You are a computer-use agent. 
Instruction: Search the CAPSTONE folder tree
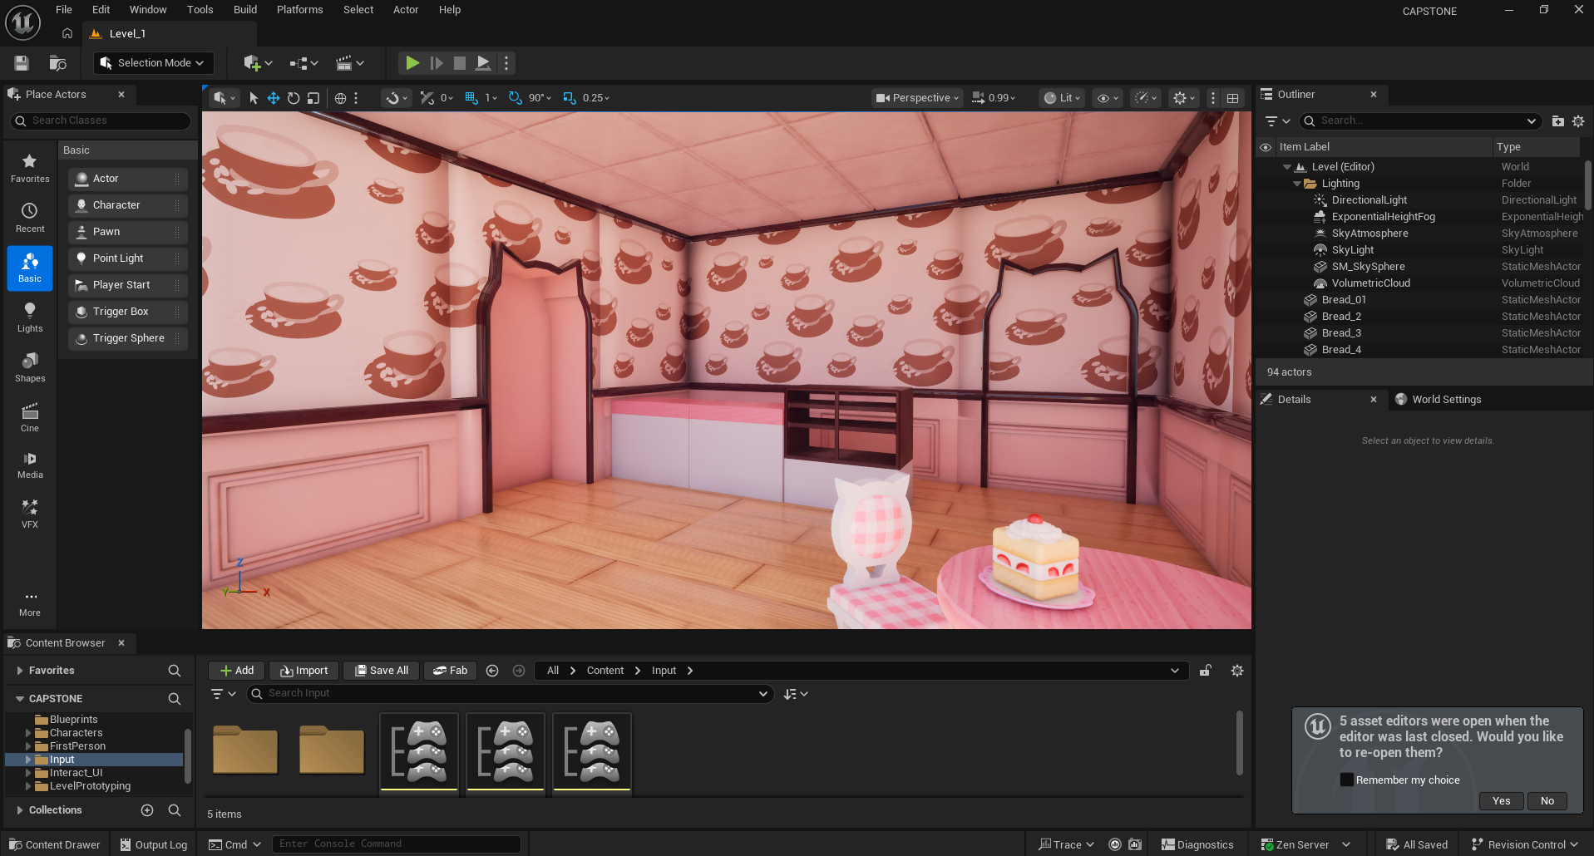(x=175, y=699)
